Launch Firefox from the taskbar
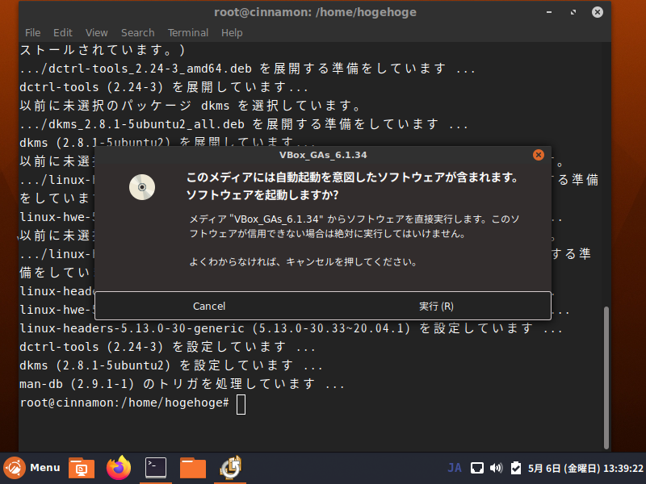 (119, 468)
